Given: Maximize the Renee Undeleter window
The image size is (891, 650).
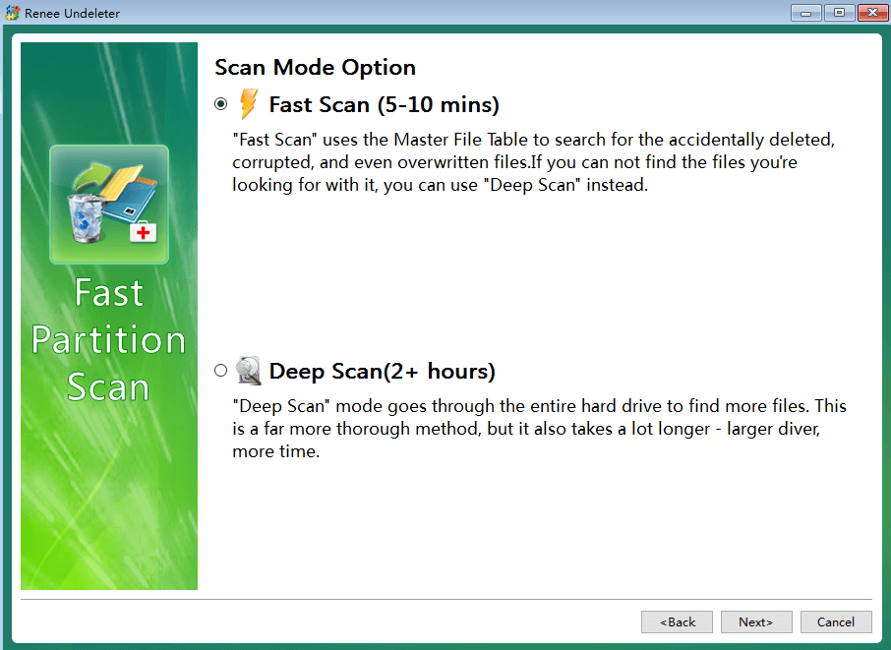Looking at the screenshot, I should [839, 13].
